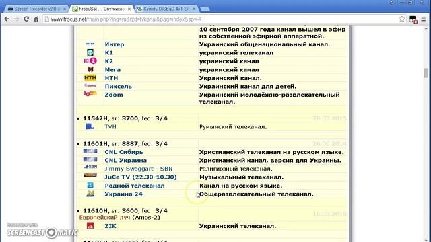Switch to the Купить DiSEqC 4x1 tab
Image resolution: width=431 pixels, height=242 pixels.
pos(166,9)
